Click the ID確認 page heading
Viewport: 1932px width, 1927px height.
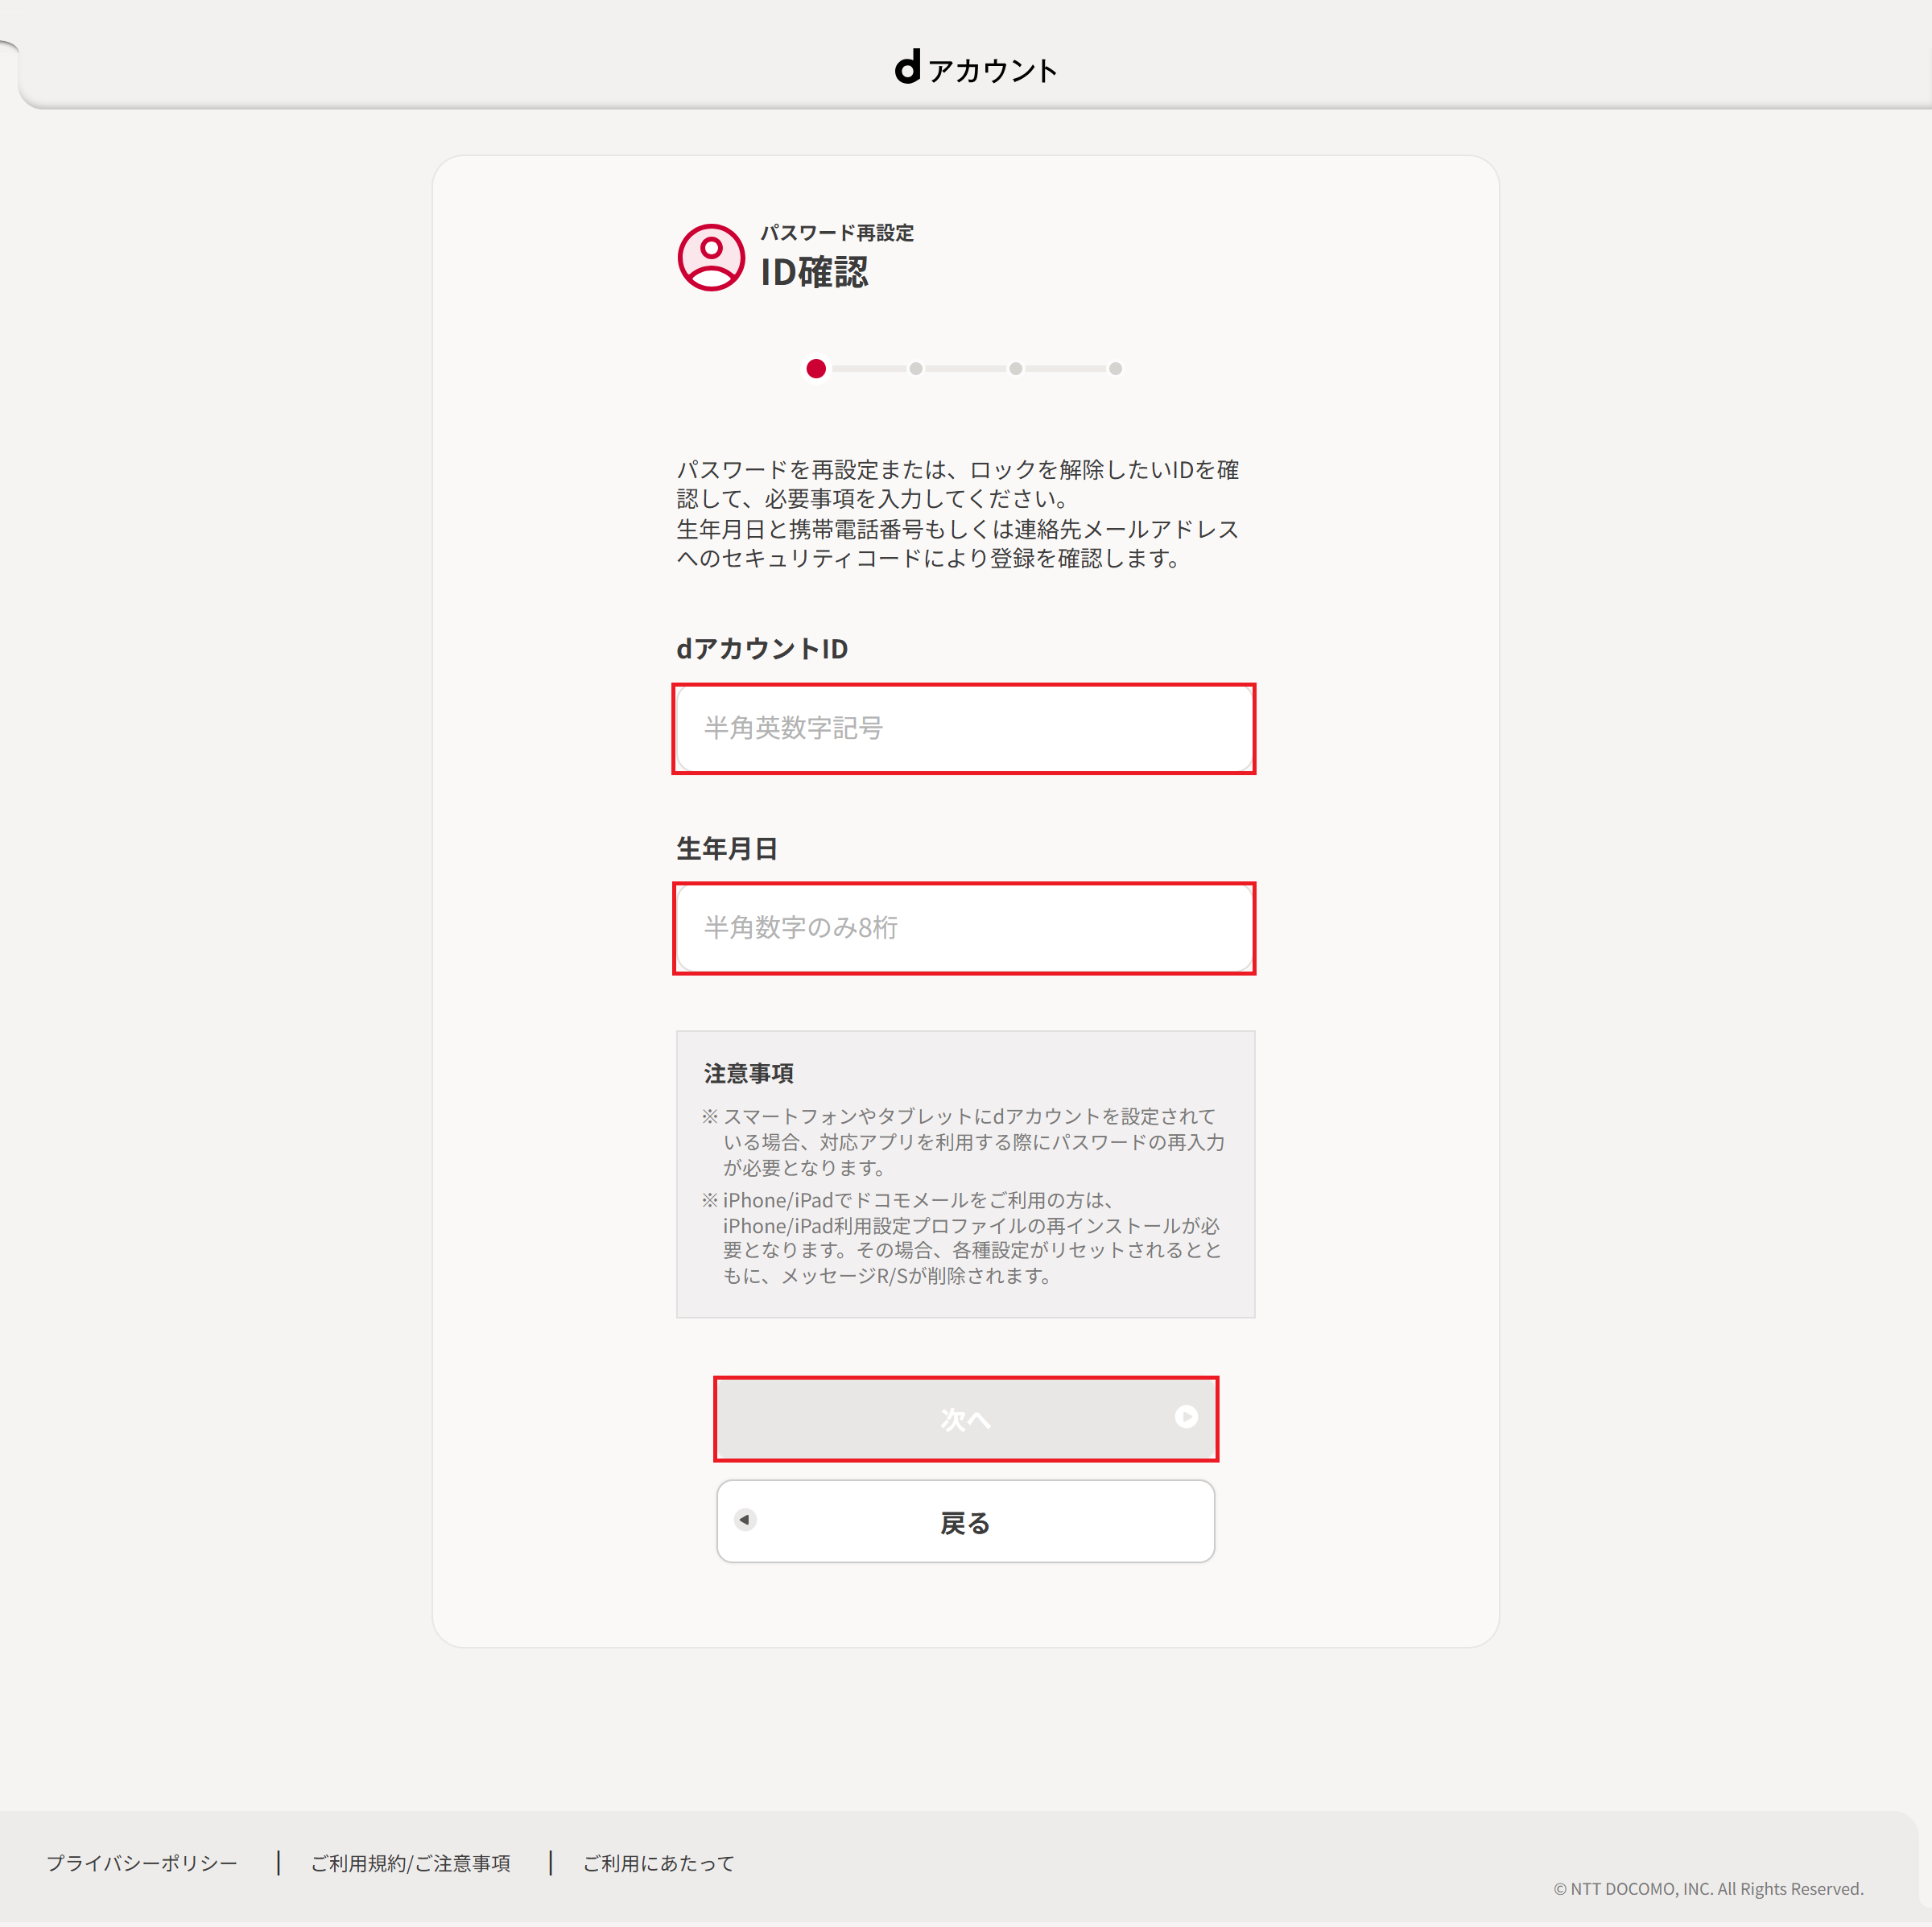coord(814,272)
